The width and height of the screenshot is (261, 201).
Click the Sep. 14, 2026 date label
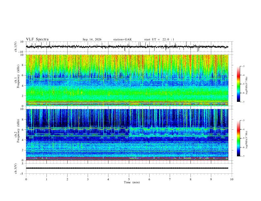click(x=92, y=39)
